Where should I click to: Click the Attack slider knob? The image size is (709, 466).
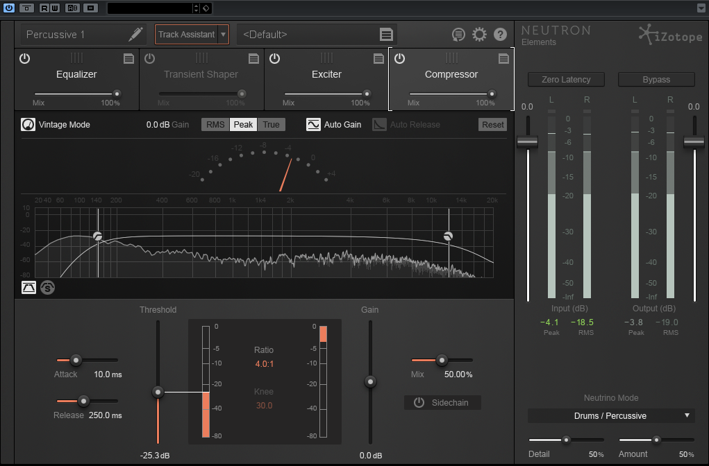click(76, 360)
